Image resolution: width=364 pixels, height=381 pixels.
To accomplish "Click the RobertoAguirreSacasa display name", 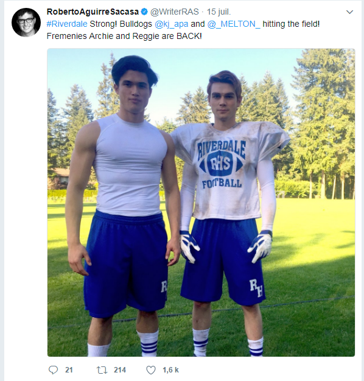I will 93,12.
